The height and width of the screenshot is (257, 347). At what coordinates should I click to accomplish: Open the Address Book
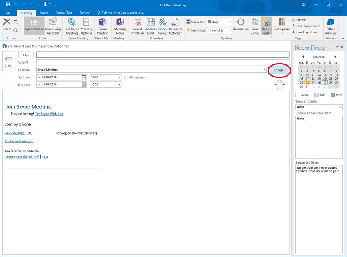(151, 26)
